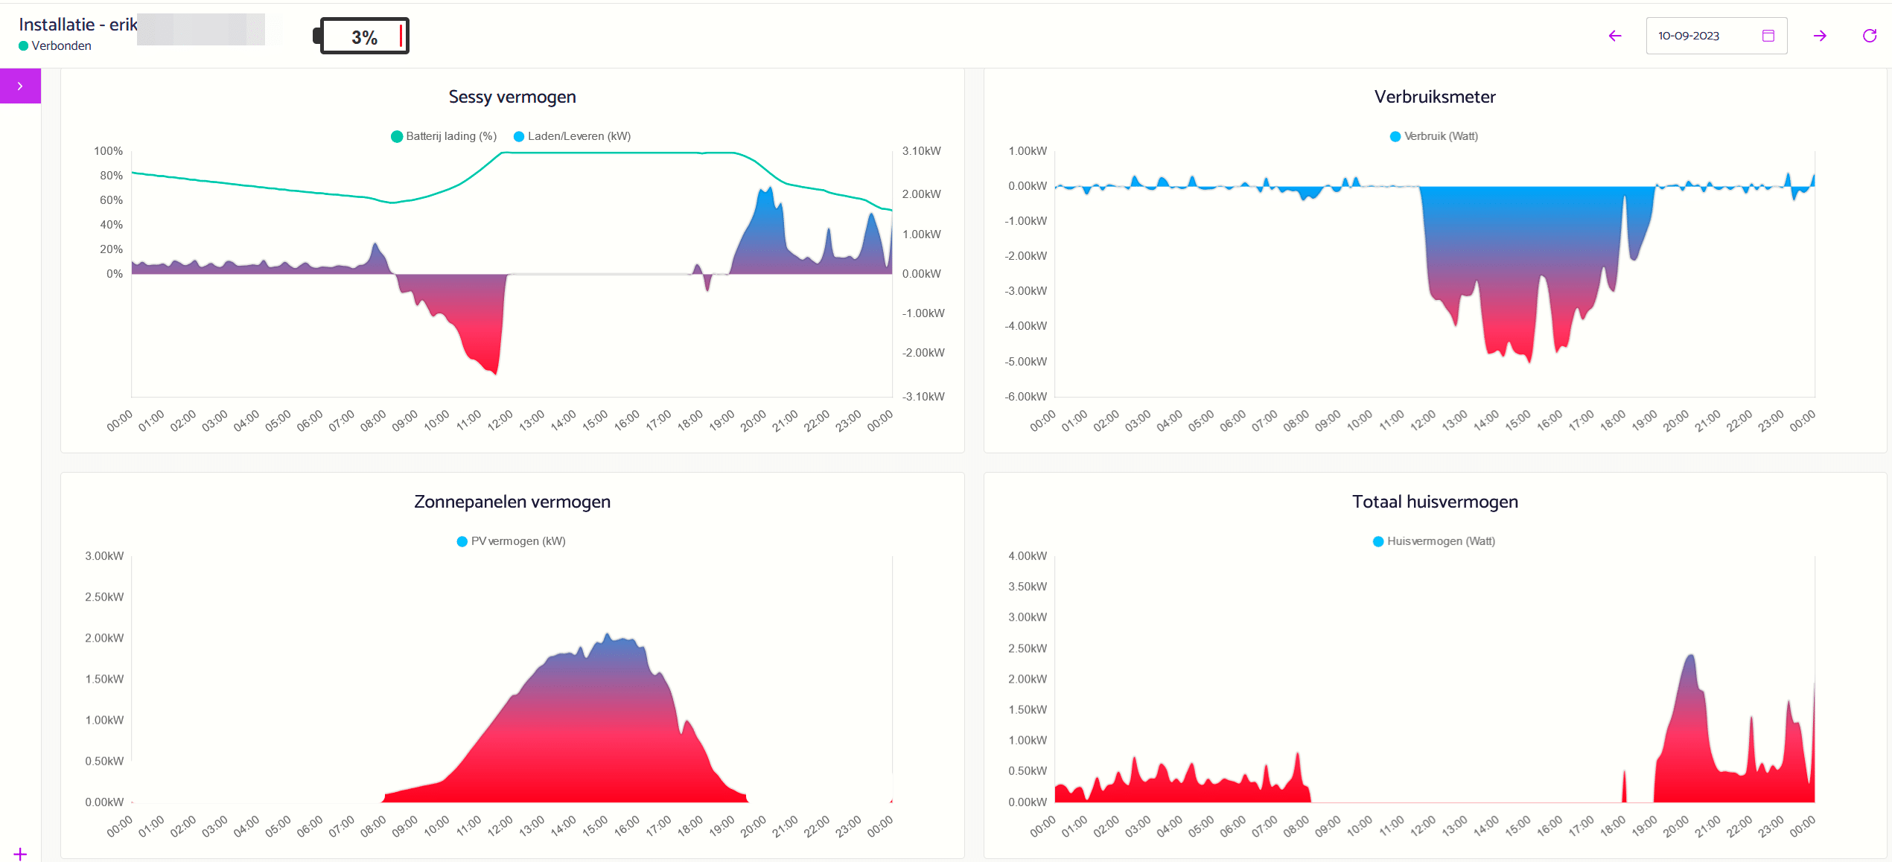1892x862 pixels.
Task: Expand the purple sidebar chevron
Action: click(20, 86)
